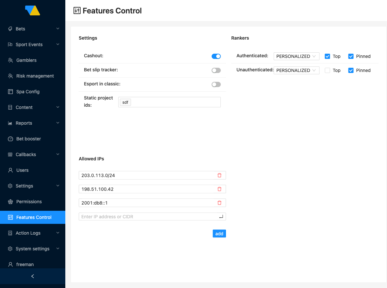Expand the Sport Events chevron
Screen dimensions: 387x288
(x=58, y=44)
